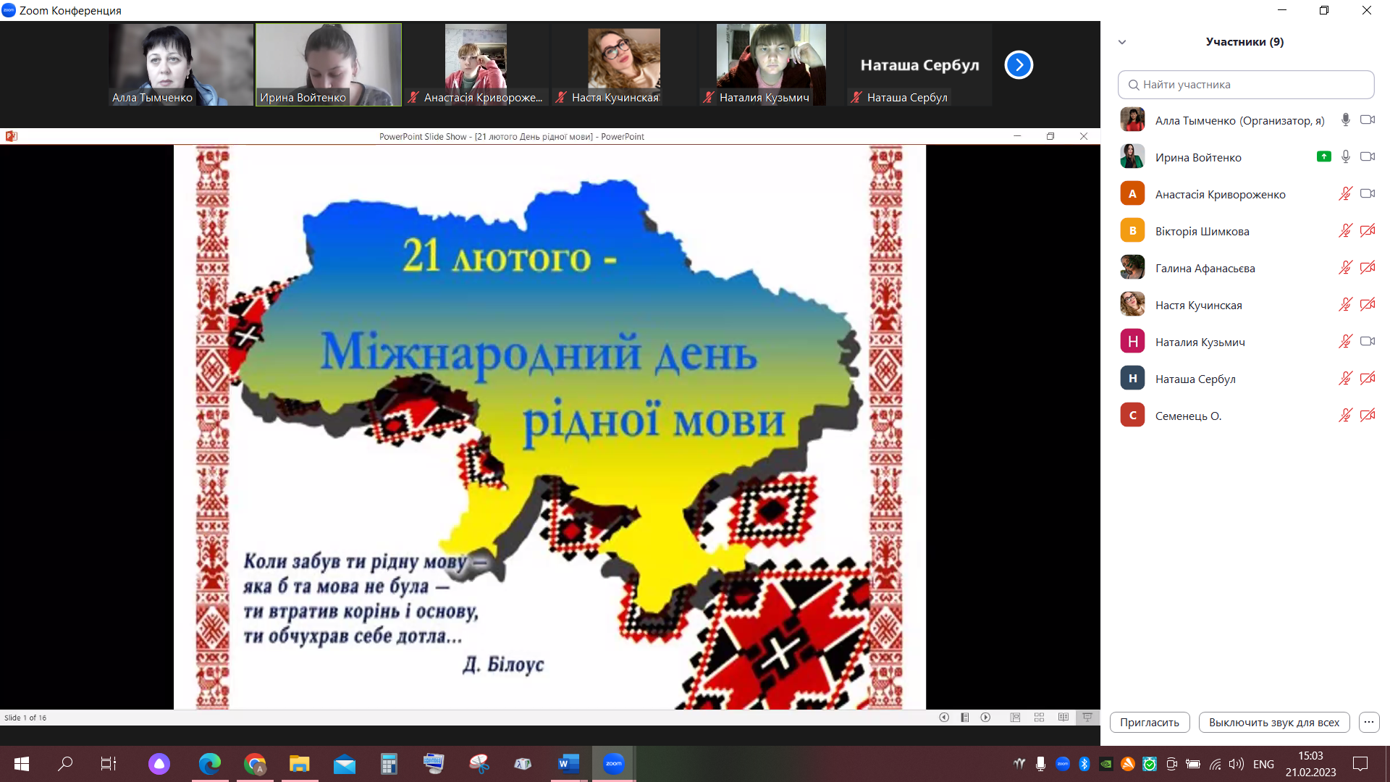Open Google Chrome from the taskbar
The height and width of the screenshot is (782, 1390).
point(255,764)
